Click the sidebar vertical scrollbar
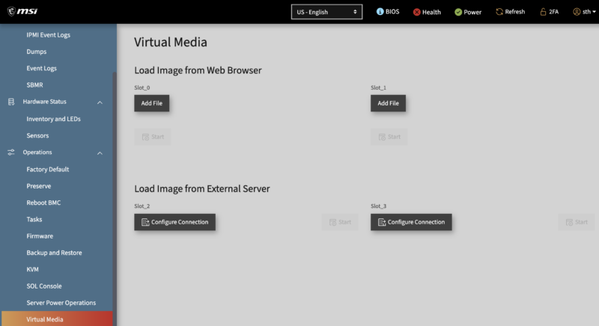Image resolution: width=599 pixels, height=326 pixels. (115, 198)
